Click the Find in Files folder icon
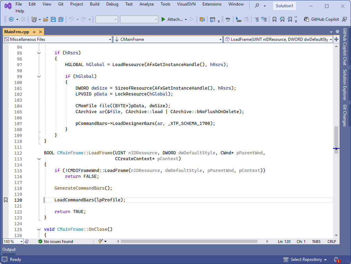 202,19
